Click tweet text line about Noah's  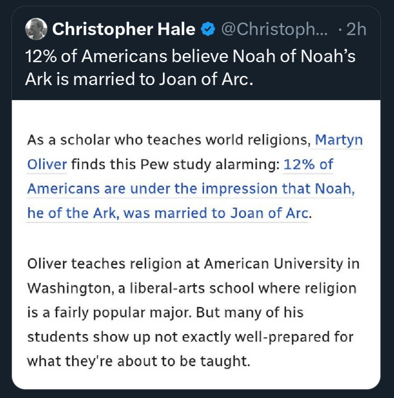[x=190, y=56]
